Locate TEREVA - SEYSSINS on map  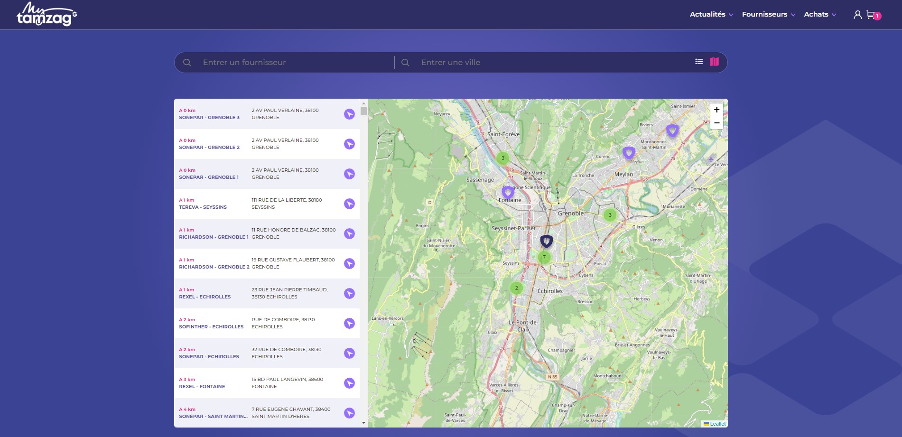349,204
